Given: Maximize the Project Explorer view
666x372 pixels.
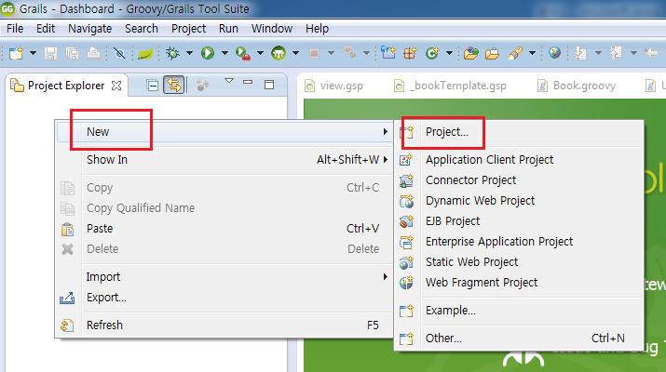Looking at the screenshot, I should (269, 85).
